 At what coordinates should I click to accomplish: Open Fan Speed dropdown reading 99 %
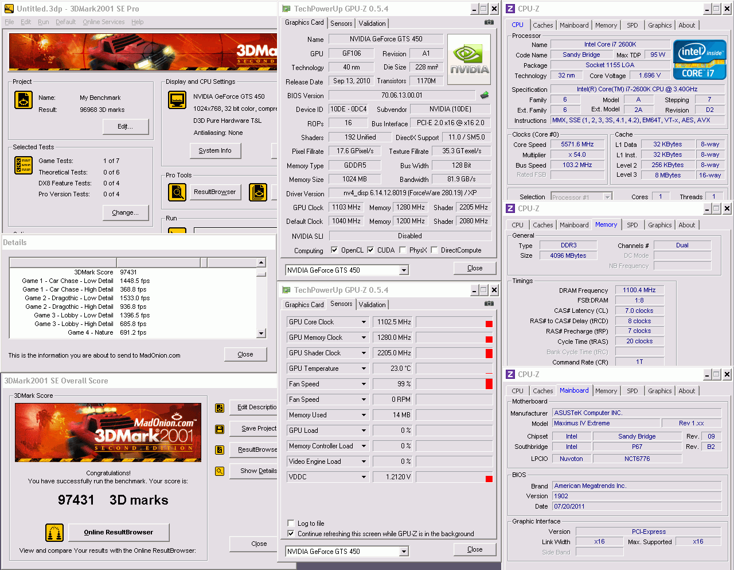coord(364,384)
